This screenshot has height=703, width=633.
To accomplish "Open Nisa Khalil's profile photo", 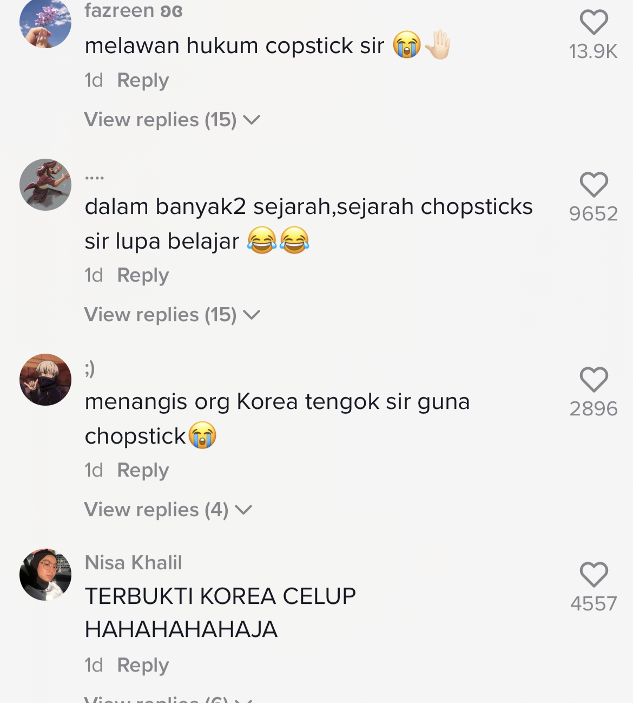I will [45, 575].
